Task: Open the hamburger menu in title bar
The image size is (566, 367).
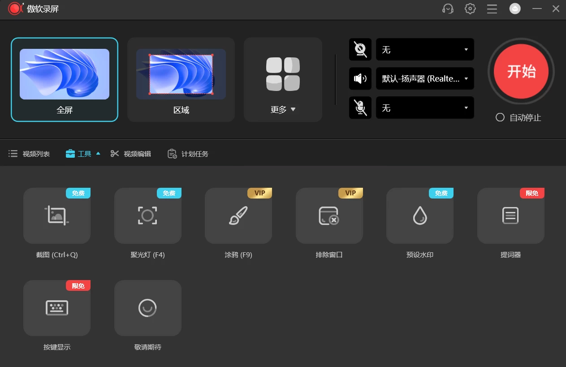Action: pos(492,9)
